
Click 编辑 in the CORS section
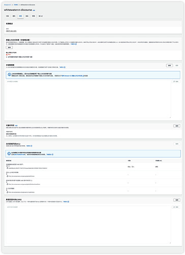coord(177,200)
